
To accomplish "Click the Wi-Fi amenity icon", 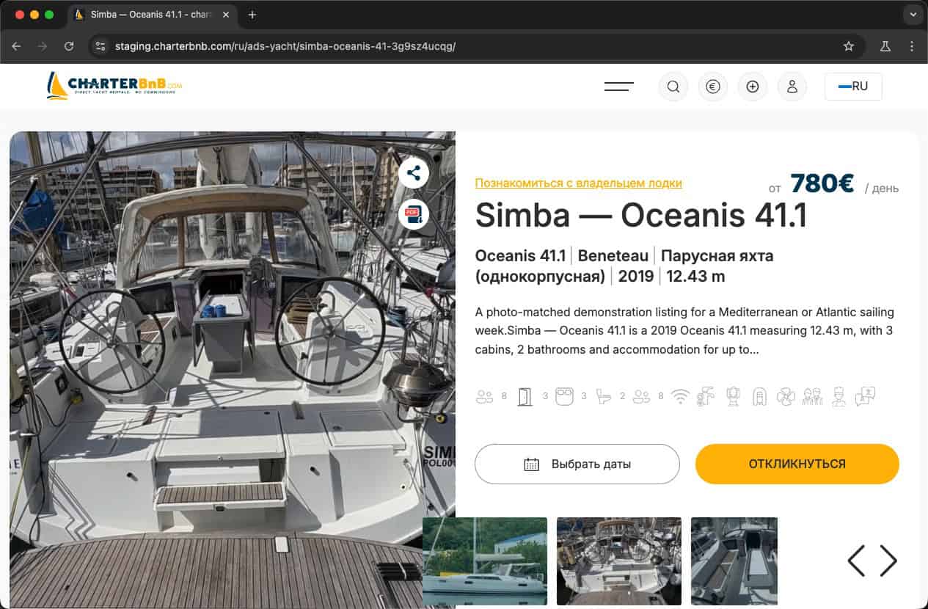I will (681, 397).
